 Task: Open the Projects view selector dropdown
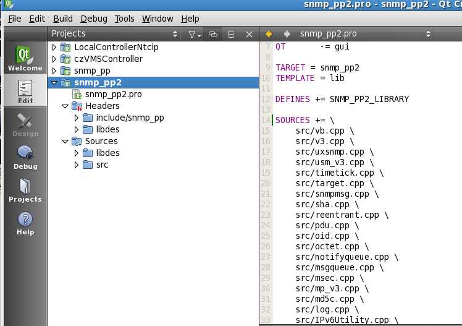tap(115, 34)
